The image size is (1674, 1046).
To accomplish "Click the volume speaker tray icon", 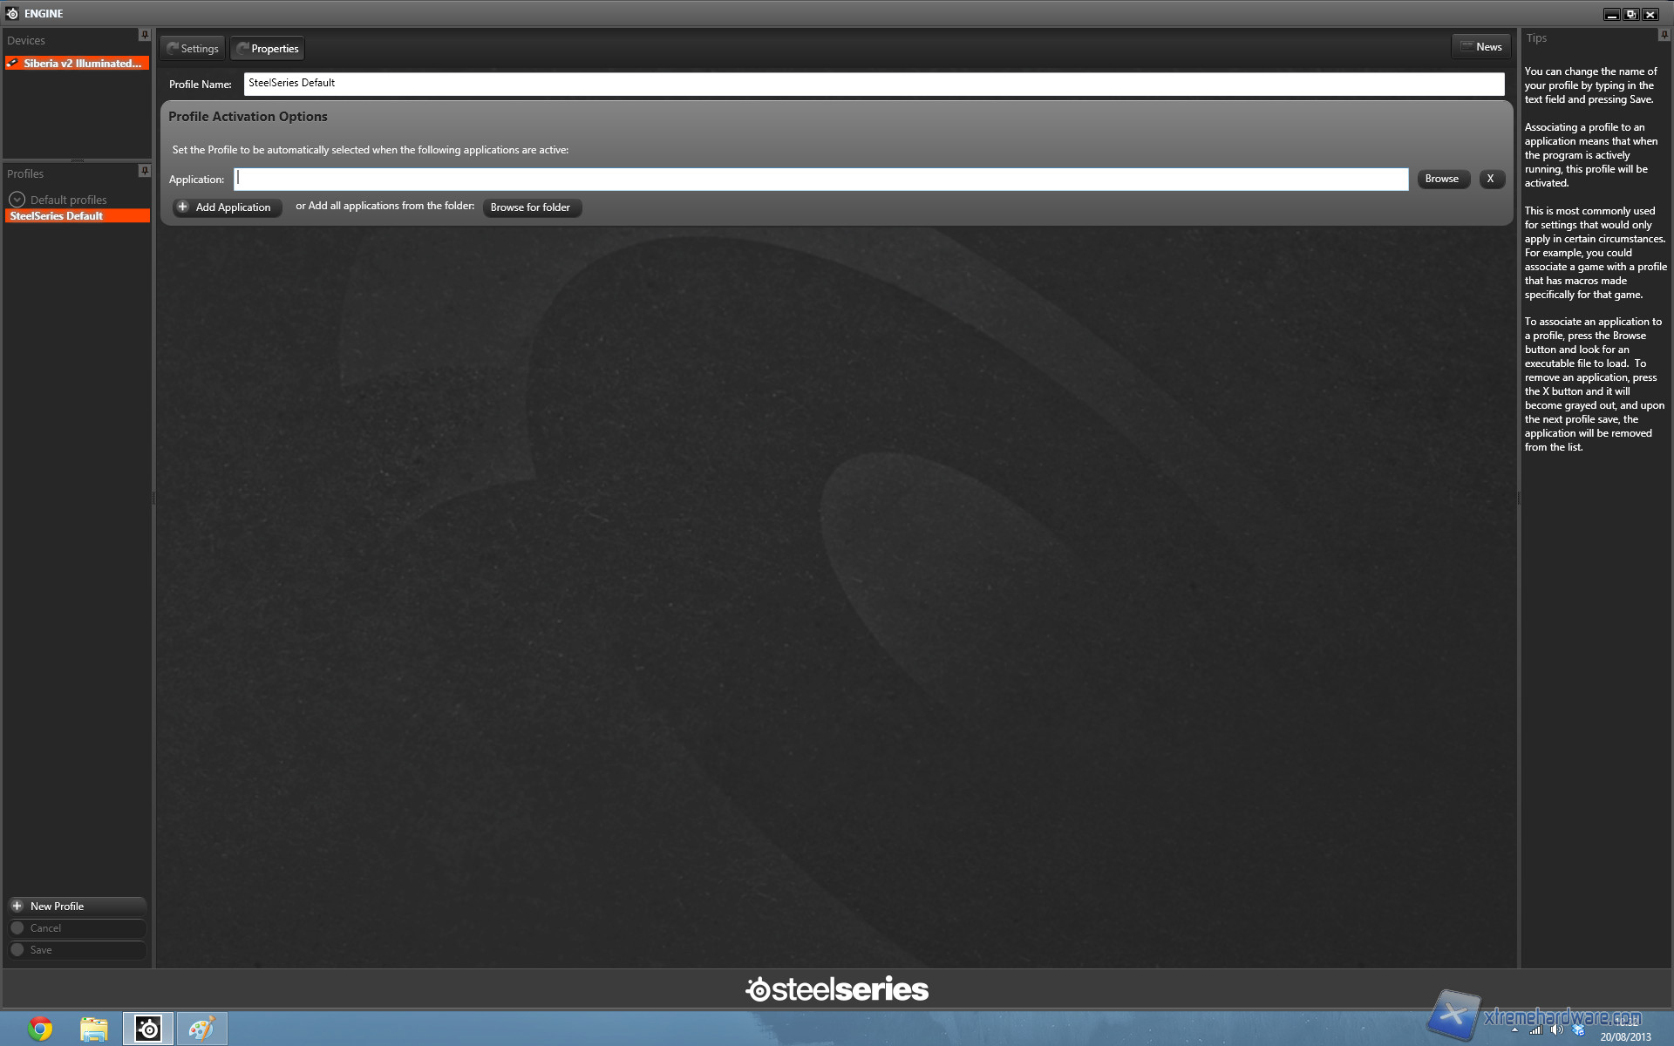I will point(1556,1029).
